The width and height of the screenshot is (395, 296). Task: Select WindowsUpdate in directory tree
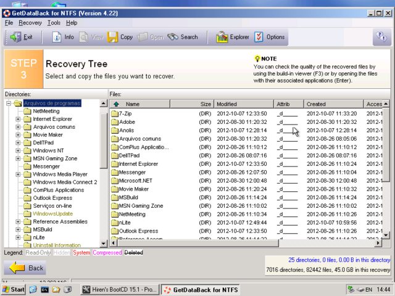(x=53, y=214)
